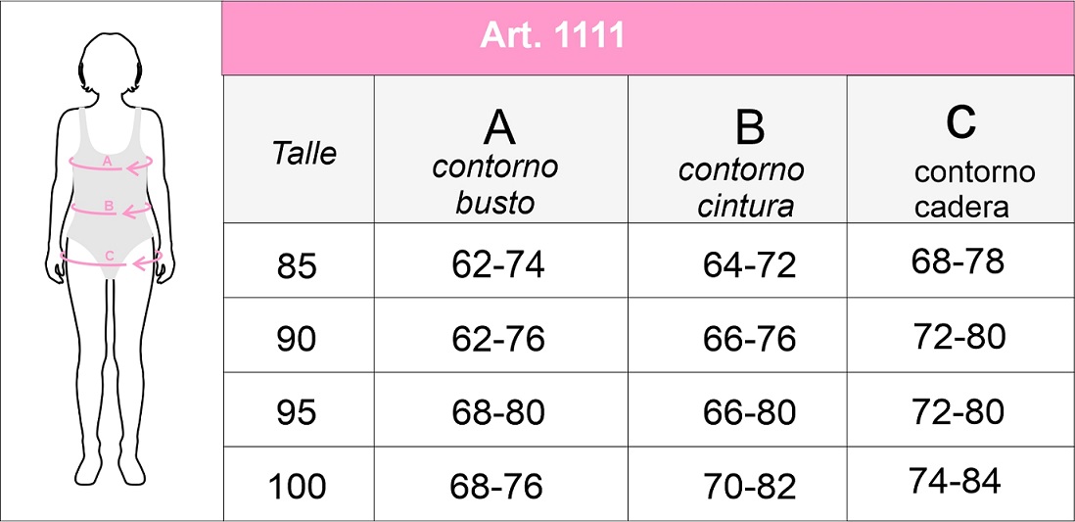
Task: Click the C contorno cadera header
Action: [960, 149]
